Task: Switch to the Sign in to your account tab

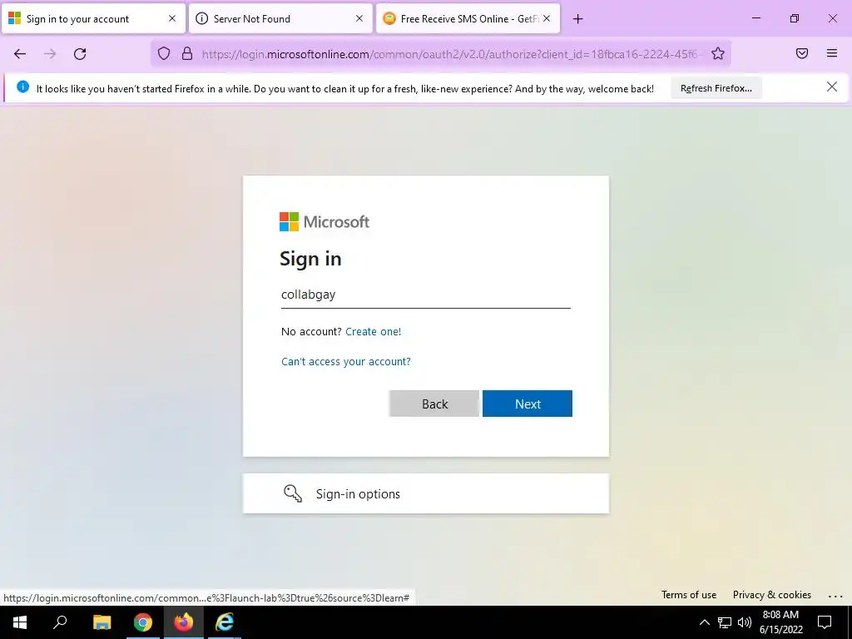Action: (x=94, y=18)
